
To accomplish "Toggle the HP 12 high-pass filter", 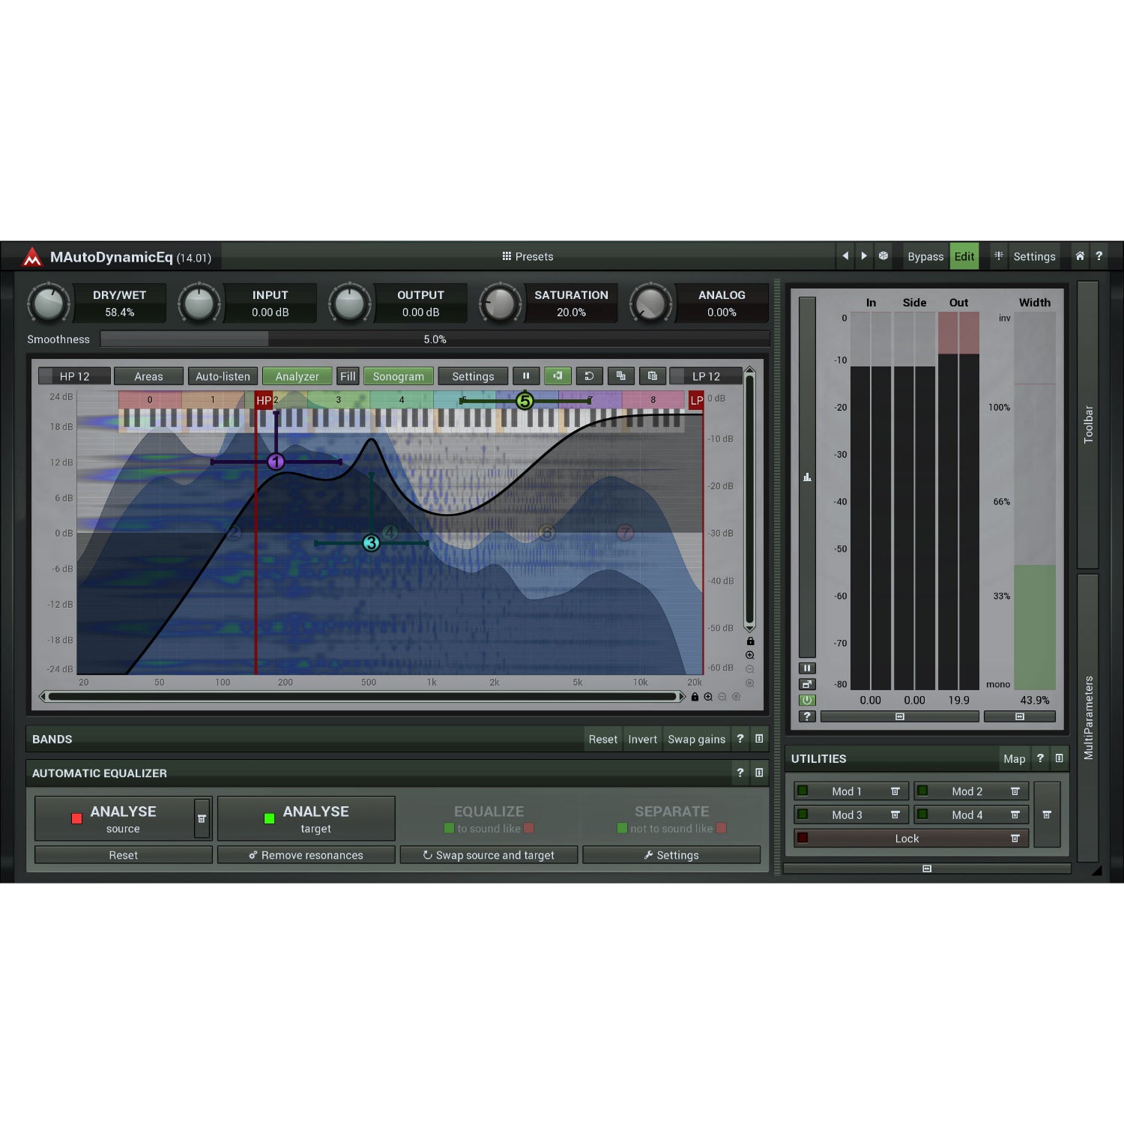I will (74, 376).
